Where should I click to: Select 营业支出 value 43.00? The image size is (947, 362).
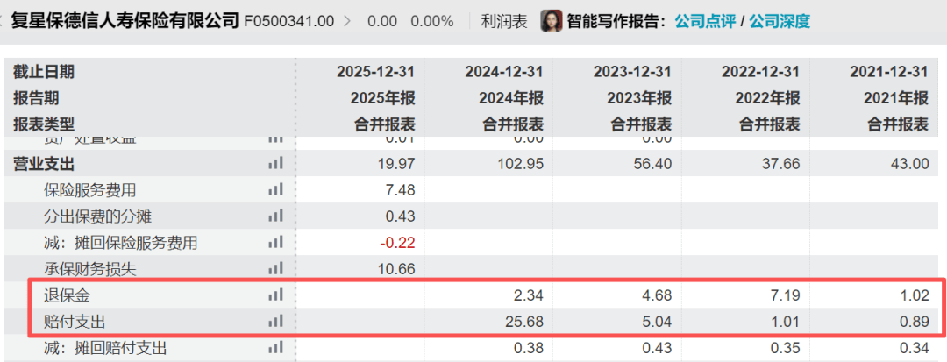[x=909, y=164]
